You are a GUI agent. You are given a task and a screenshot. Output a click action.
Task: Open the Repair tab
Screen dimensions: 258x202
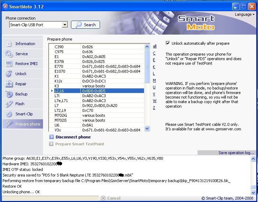21,84
